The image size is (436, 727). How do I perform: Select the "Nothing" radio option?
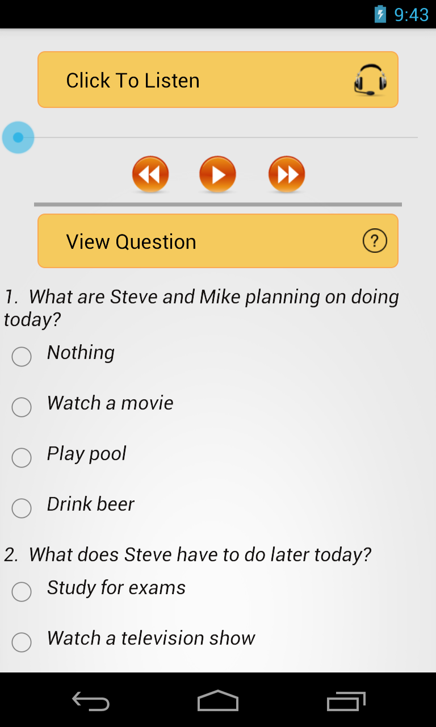[x=22, y=357]
